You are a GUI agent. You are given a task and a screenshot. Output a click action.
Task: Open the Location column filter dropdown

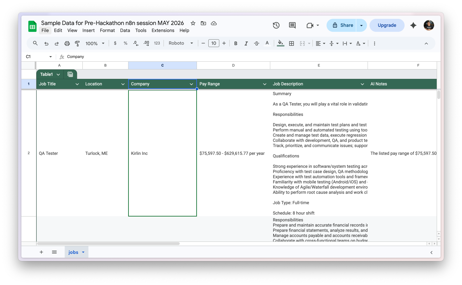123,84
